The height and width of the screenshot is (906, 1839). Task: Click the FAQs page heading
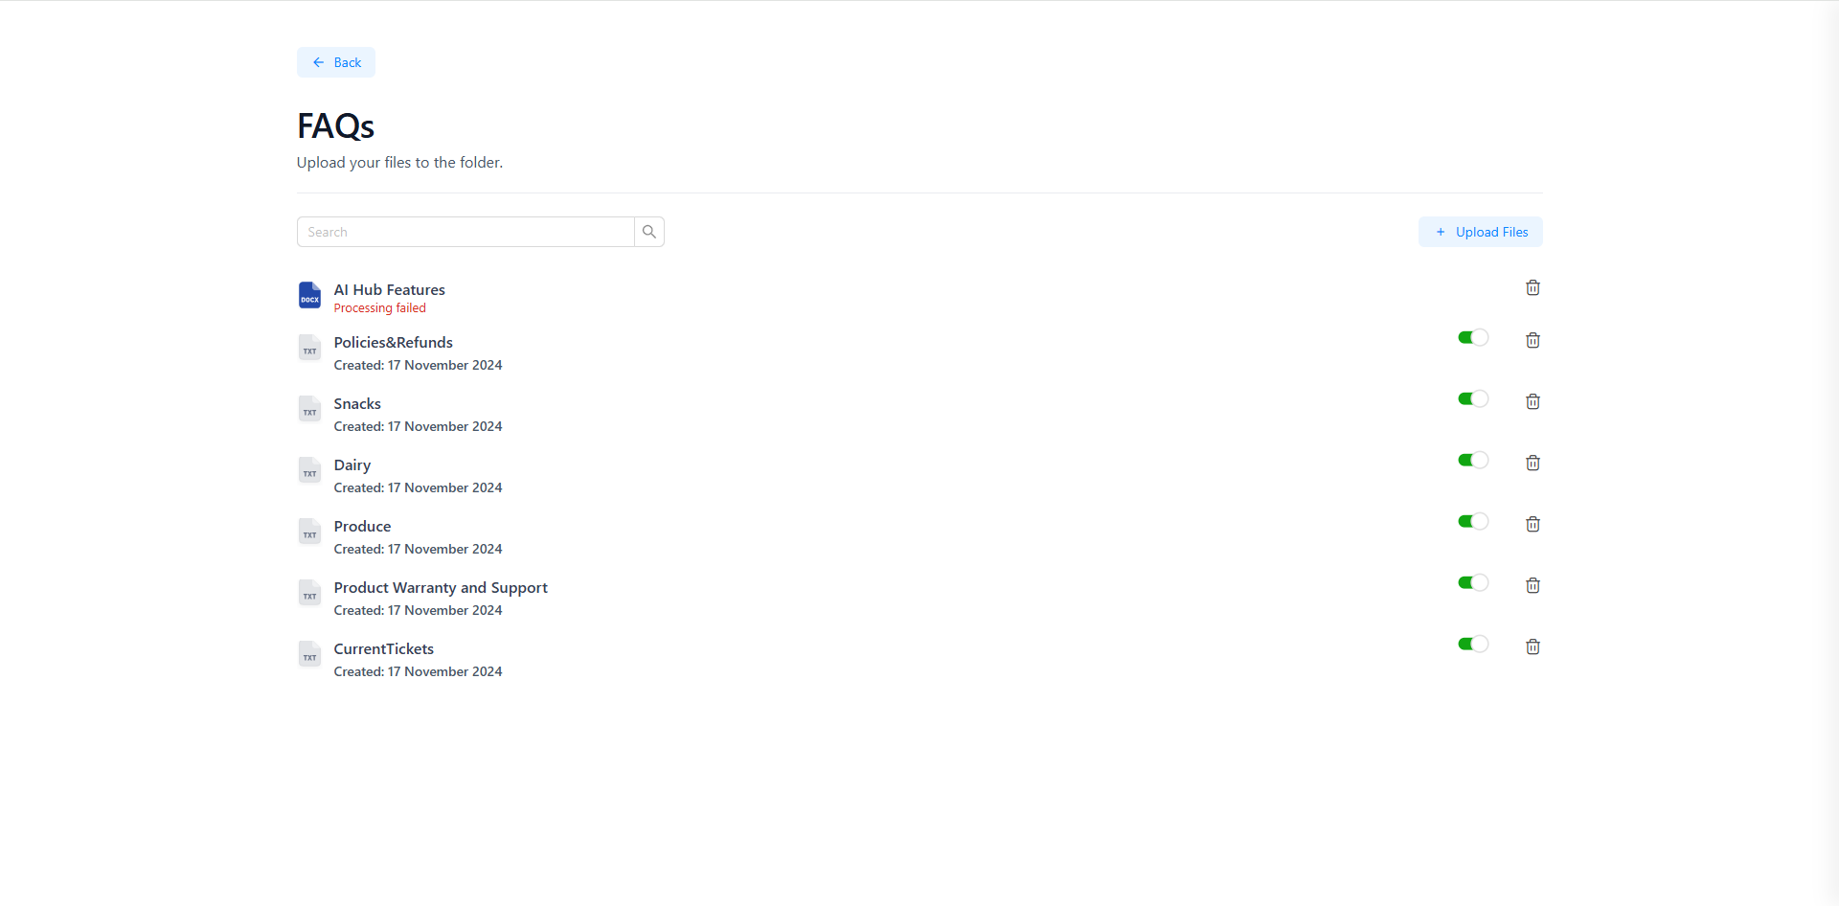335,125
